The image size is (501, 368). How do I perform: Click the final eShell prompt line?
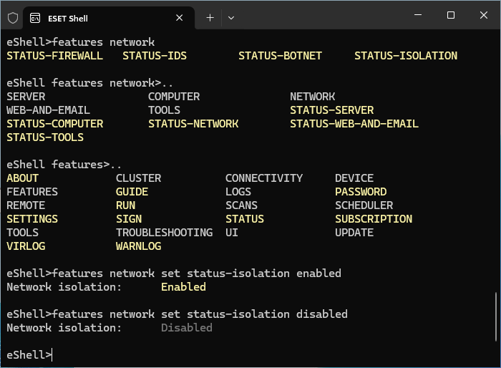(x=29, y=355)
